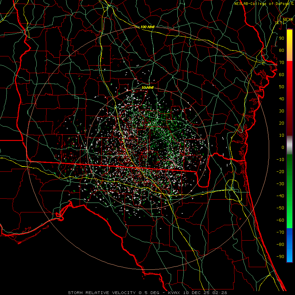295x295 pixels.
Task: Click the -10 value on the velocity scale
Action: (280, 160)
